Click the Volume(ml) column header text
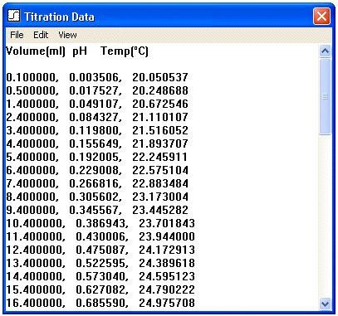338x316 pixels. click(x=36, y=51)
